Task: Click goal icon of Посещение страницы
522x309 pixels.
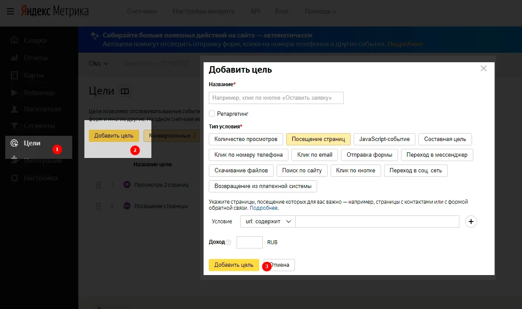Action: click(x=127, y=206)
